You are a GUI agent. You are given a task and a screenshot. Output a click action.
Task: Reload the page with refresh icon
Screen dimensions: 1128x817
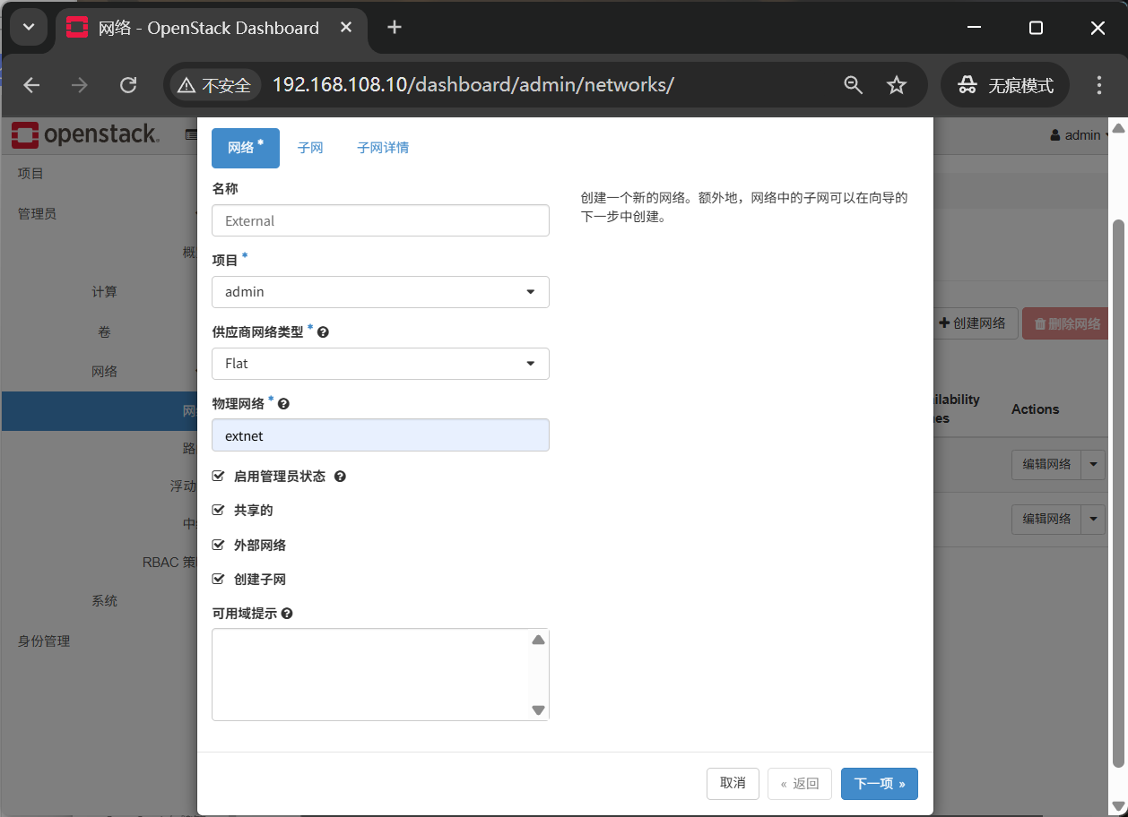(x=128, y=85)
